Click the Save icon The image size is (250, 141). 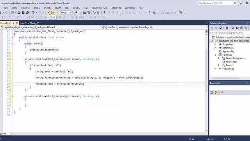23,13
